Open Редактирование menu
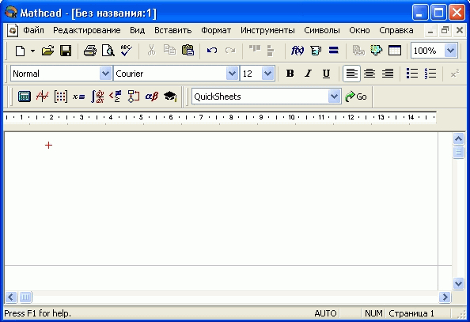This screenshot has height=322, width=470. click(x=86, y=30)
